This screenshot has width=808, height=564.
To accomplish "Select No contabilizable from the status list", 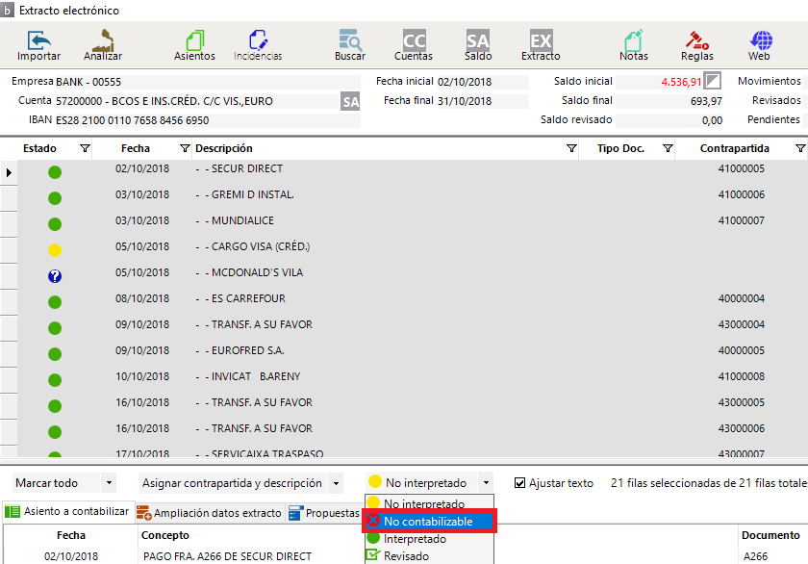I will click(430, 522).
